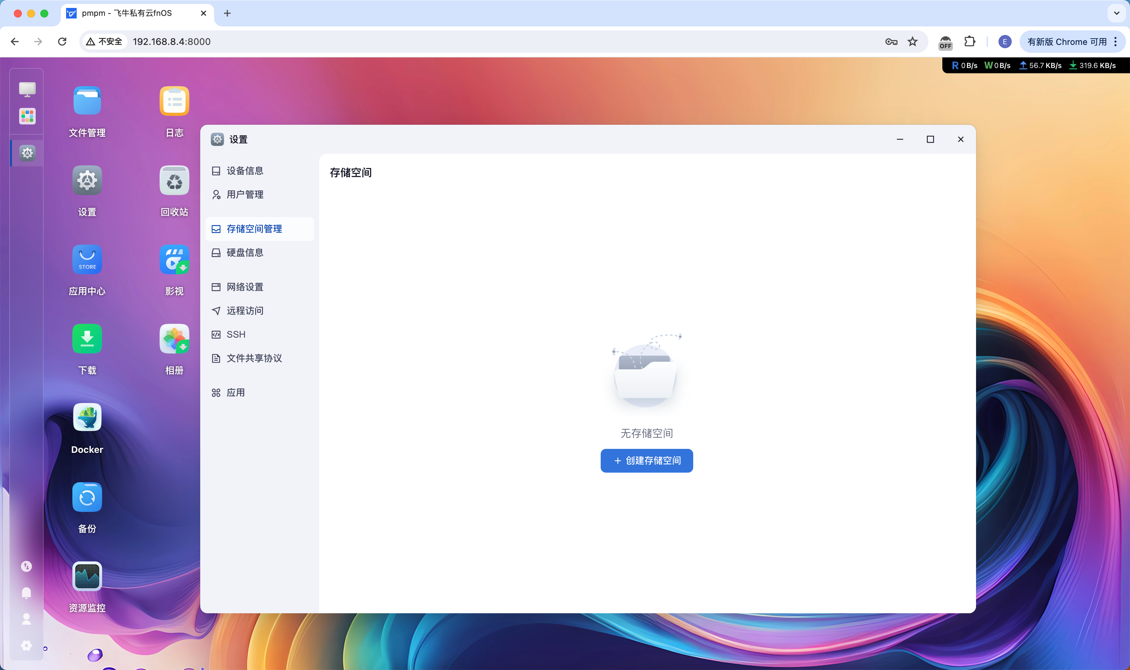Click the address bar showing 192.168.8.4:8000
This screenshot has height=670, width=1130.
click(x=172, y=42)
